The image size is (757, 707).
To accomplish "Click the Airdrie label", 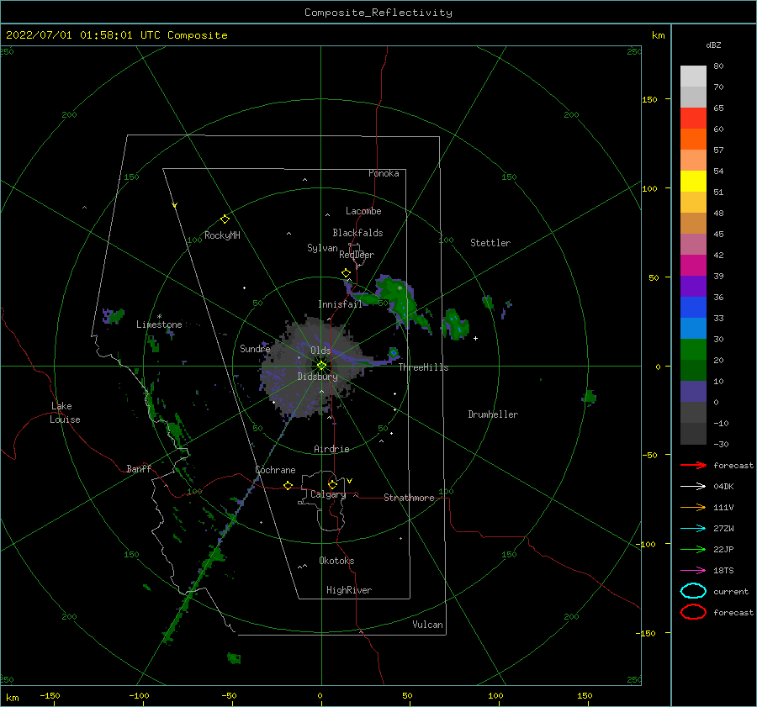I will (331, 449).
